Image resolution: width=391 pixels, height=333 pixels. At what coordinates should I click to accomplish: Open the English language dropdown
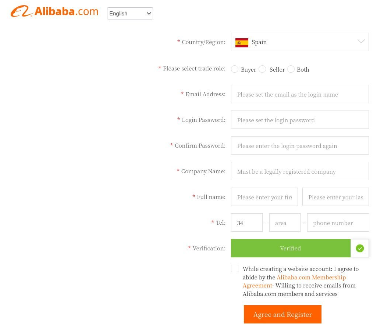click(x=130, y=14)
